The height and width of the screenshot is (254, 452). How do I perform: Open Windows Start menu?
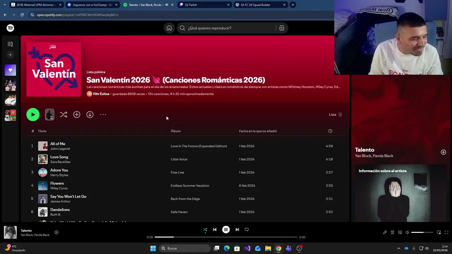click(x=153, y=248)
